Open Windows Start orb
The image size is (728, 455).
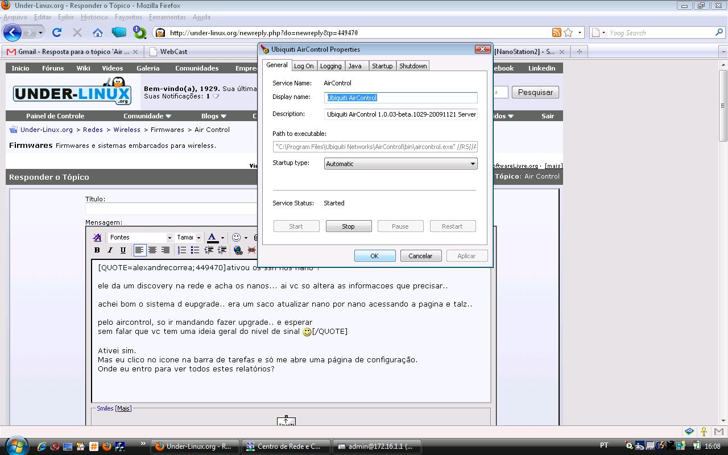15,445
